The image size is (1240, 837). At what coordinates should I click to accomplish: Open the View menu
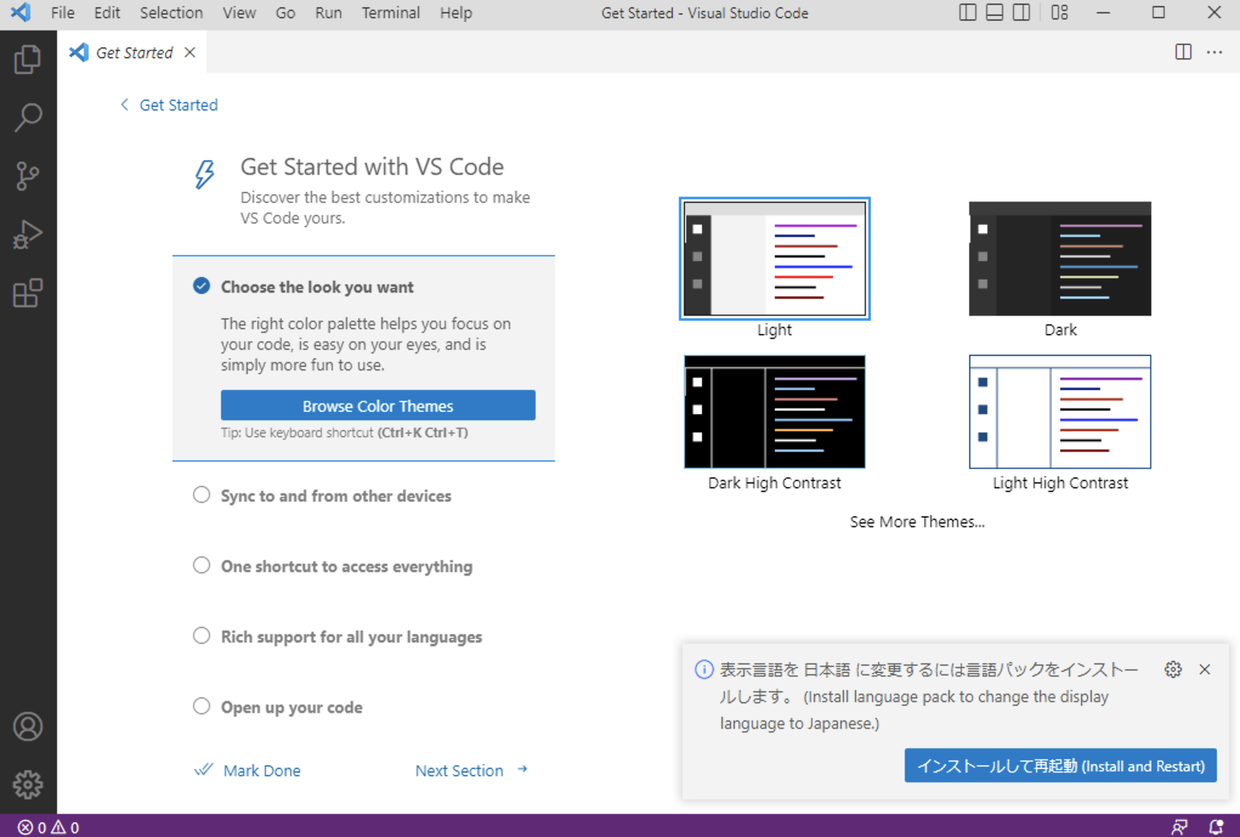pos(239,13)
